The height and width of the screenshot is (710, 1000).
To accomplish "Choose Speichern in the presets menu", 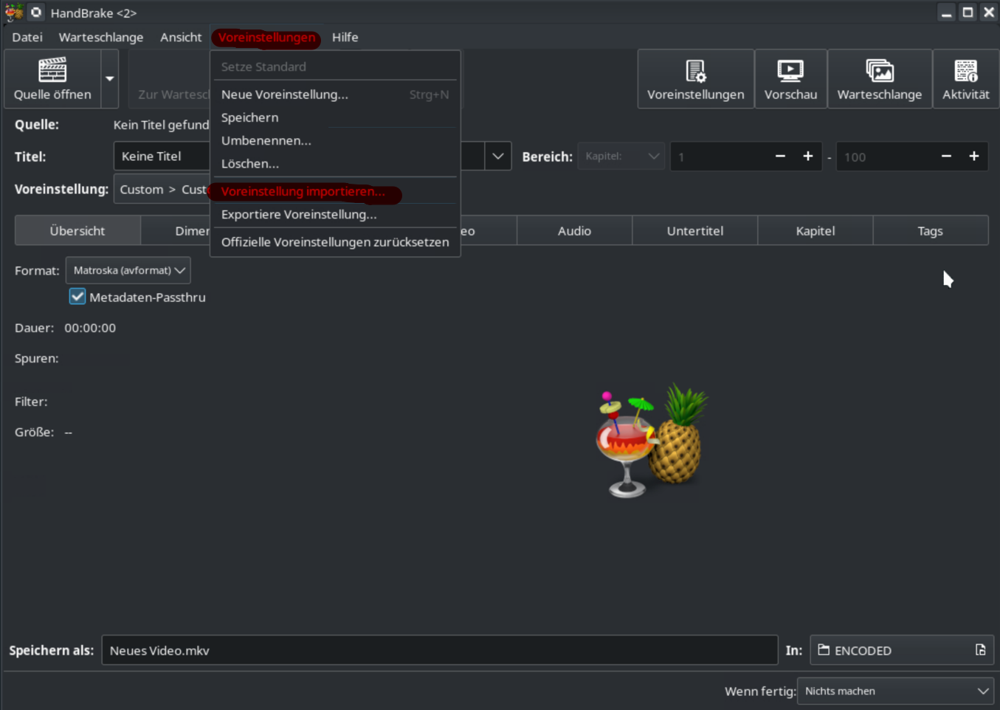I will click(x=335, y=117).
